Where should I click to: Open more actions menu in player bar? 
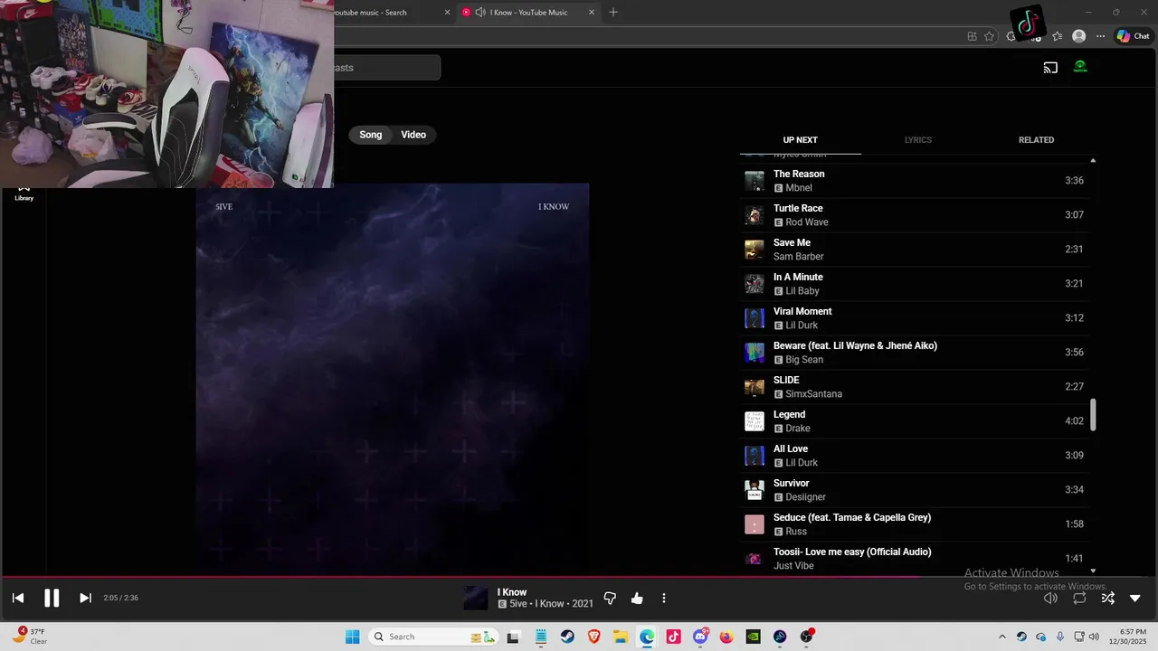pos(664,598)
